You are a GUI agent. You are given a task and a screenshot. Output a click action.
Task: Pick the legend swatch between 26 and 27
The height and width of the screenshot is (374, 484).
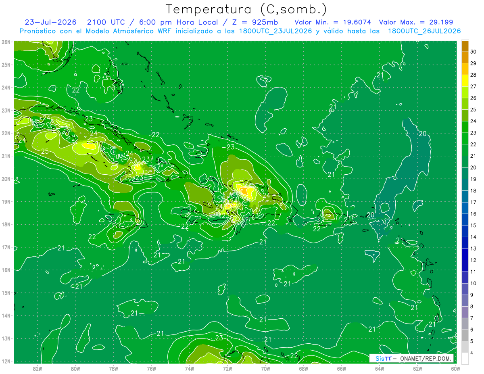[x=465, y=92]
